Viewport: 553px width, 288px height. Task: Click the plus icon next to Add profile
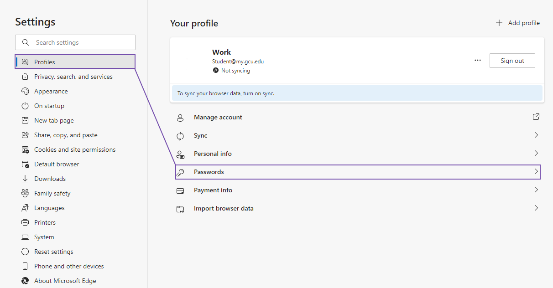pos(499,23)
